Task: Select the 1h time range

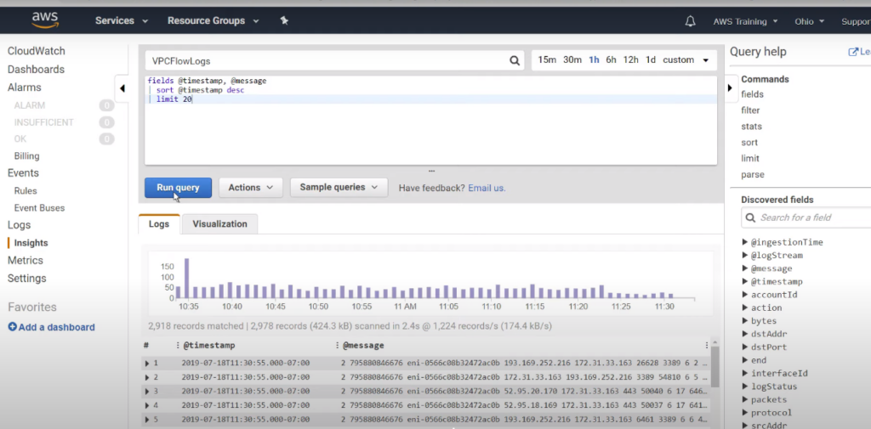Action: (594, 60)
